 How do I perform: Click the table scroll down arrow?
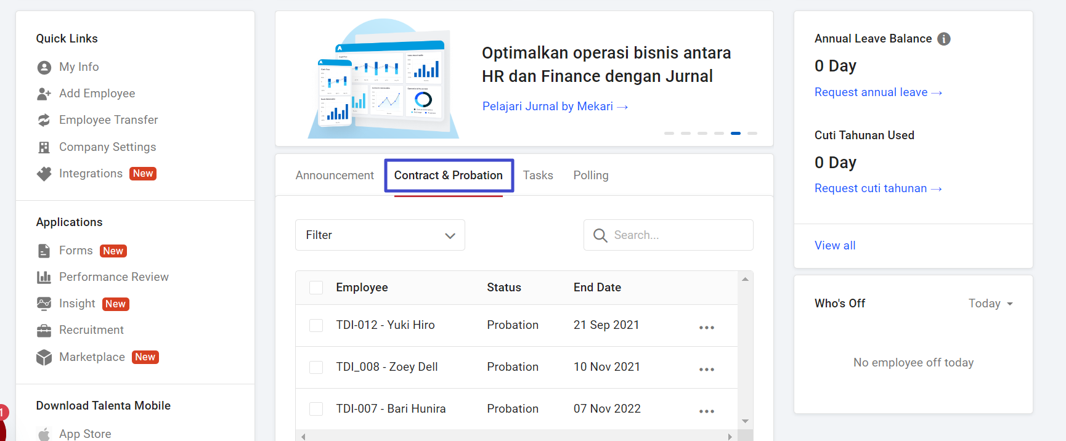coord(746,422)
